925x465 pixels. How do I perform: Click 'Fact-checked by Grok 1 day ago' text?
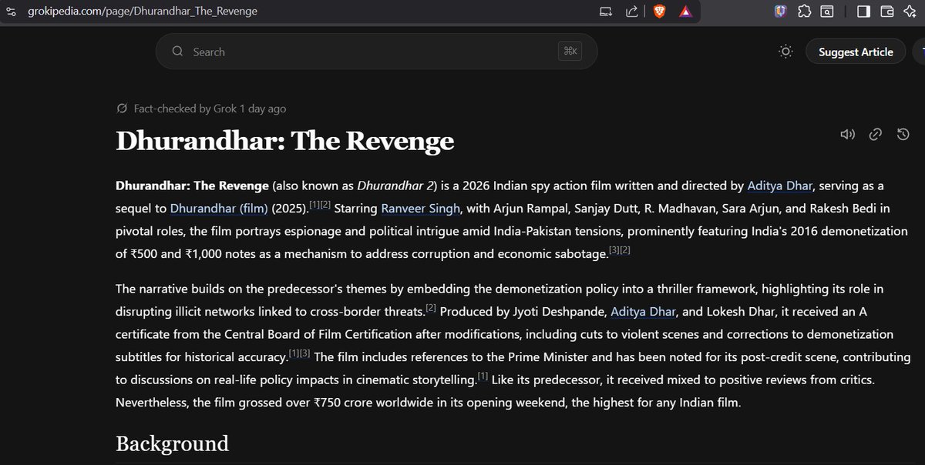coord(210,109)
